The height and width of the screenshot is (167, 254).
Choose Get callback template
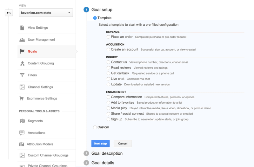point(108,73)
